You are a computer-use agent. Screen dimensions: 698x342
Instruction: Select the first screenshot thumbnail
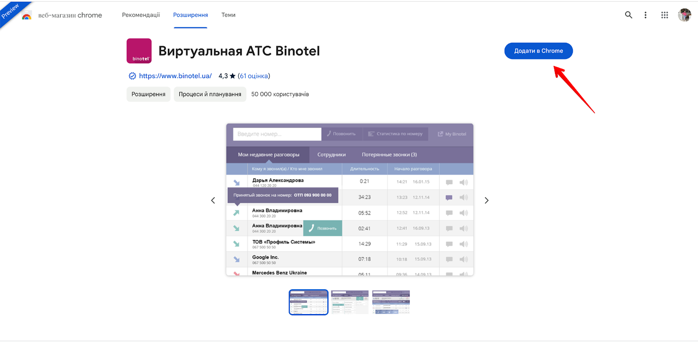pyautogui.click(x=308, y=302)
